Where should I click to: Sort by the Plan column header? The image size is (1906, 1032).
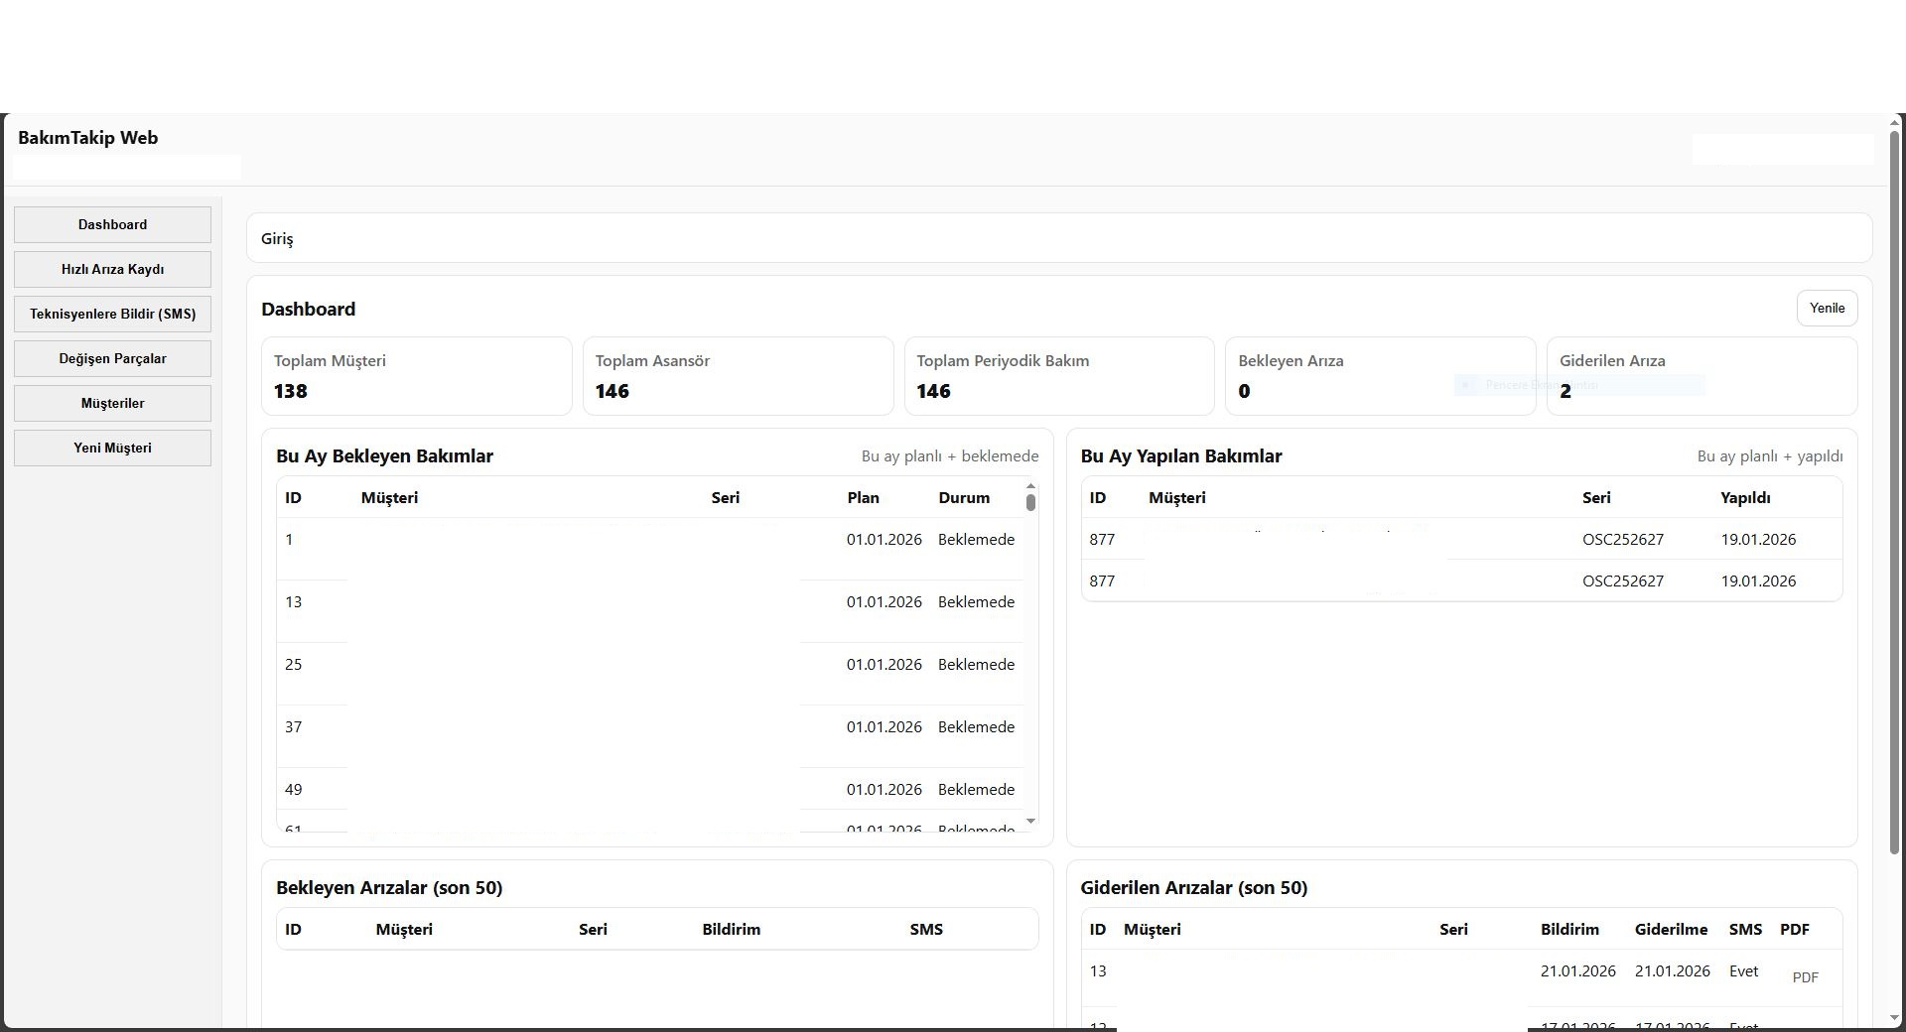(863, 497)
